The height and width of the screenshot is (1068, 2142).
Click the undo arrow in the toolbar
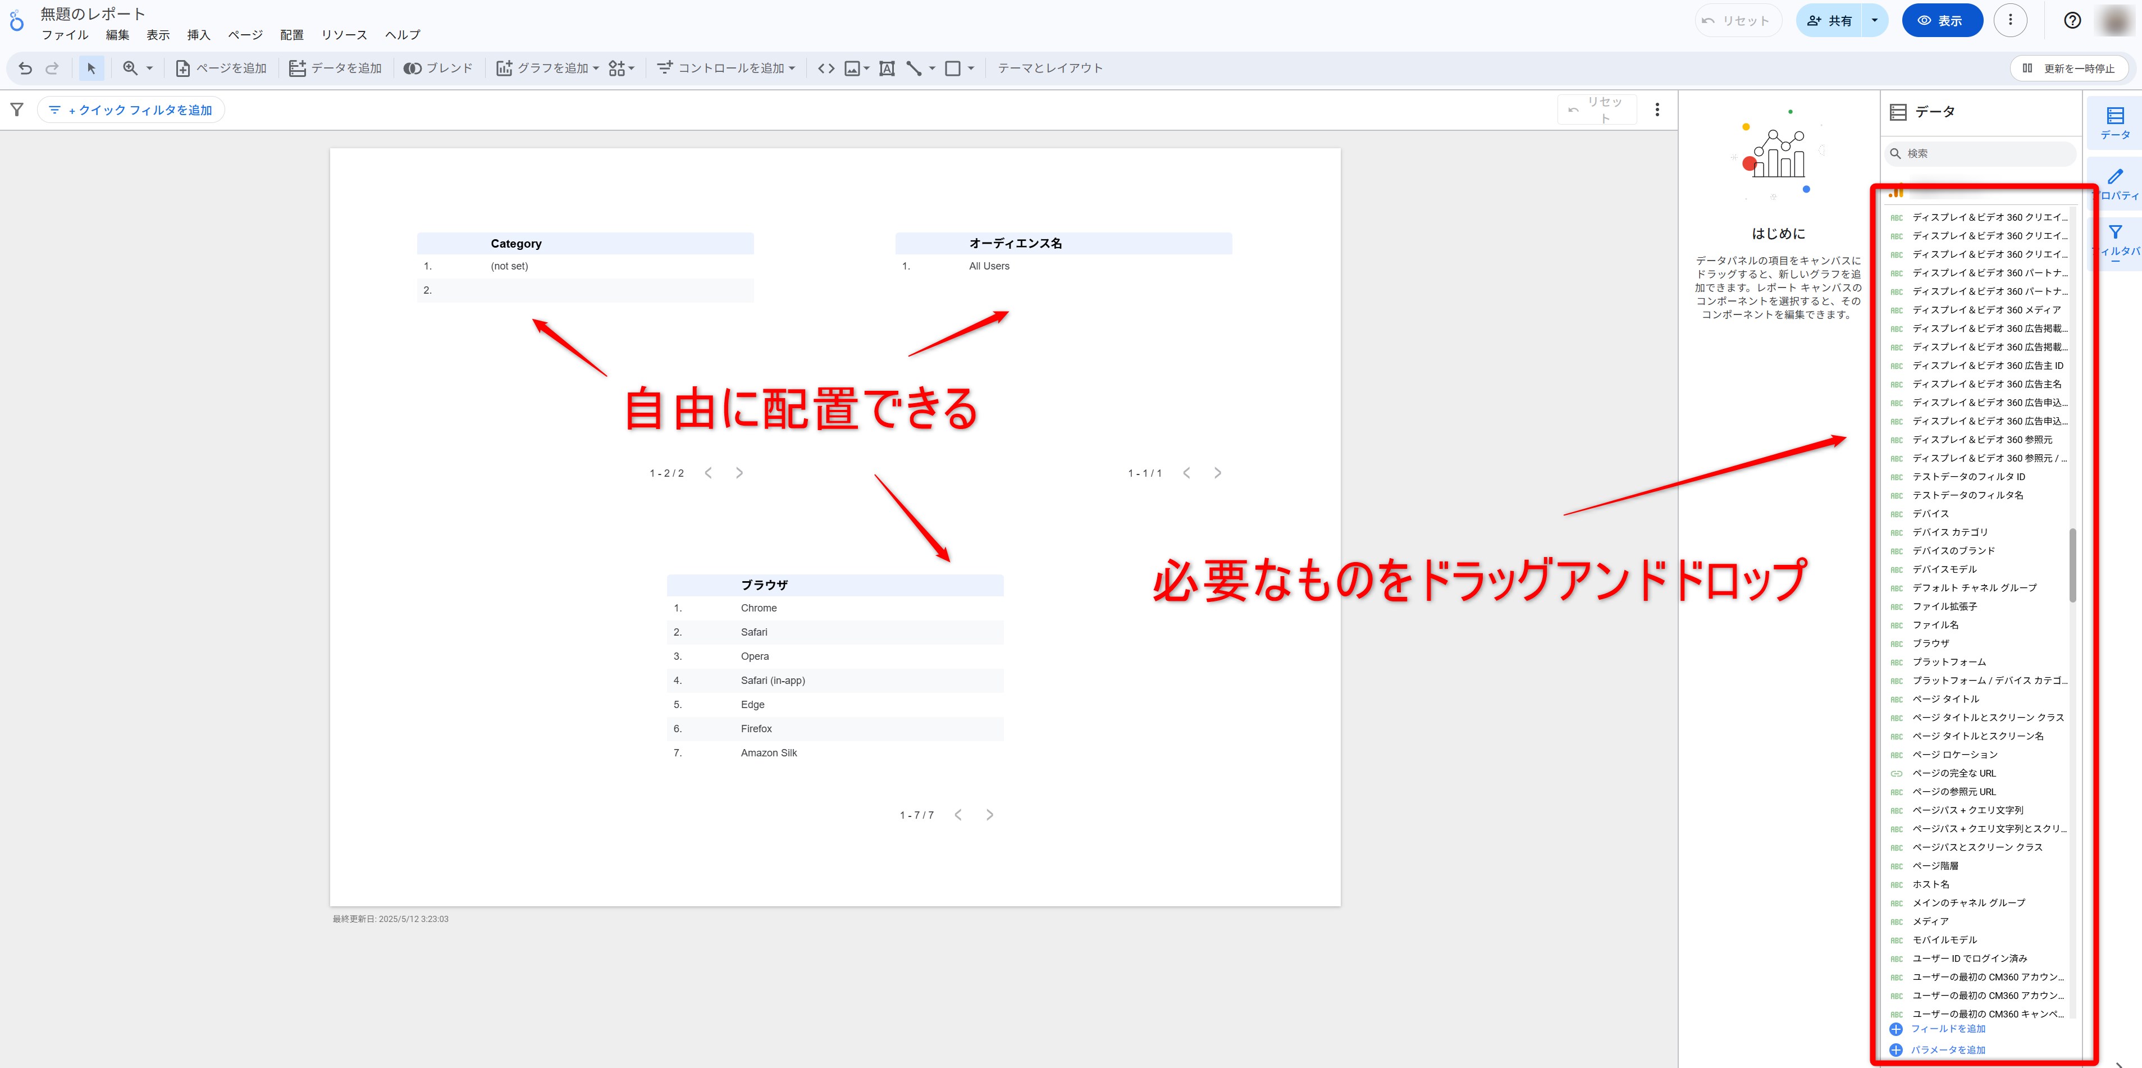click(25, 68)
